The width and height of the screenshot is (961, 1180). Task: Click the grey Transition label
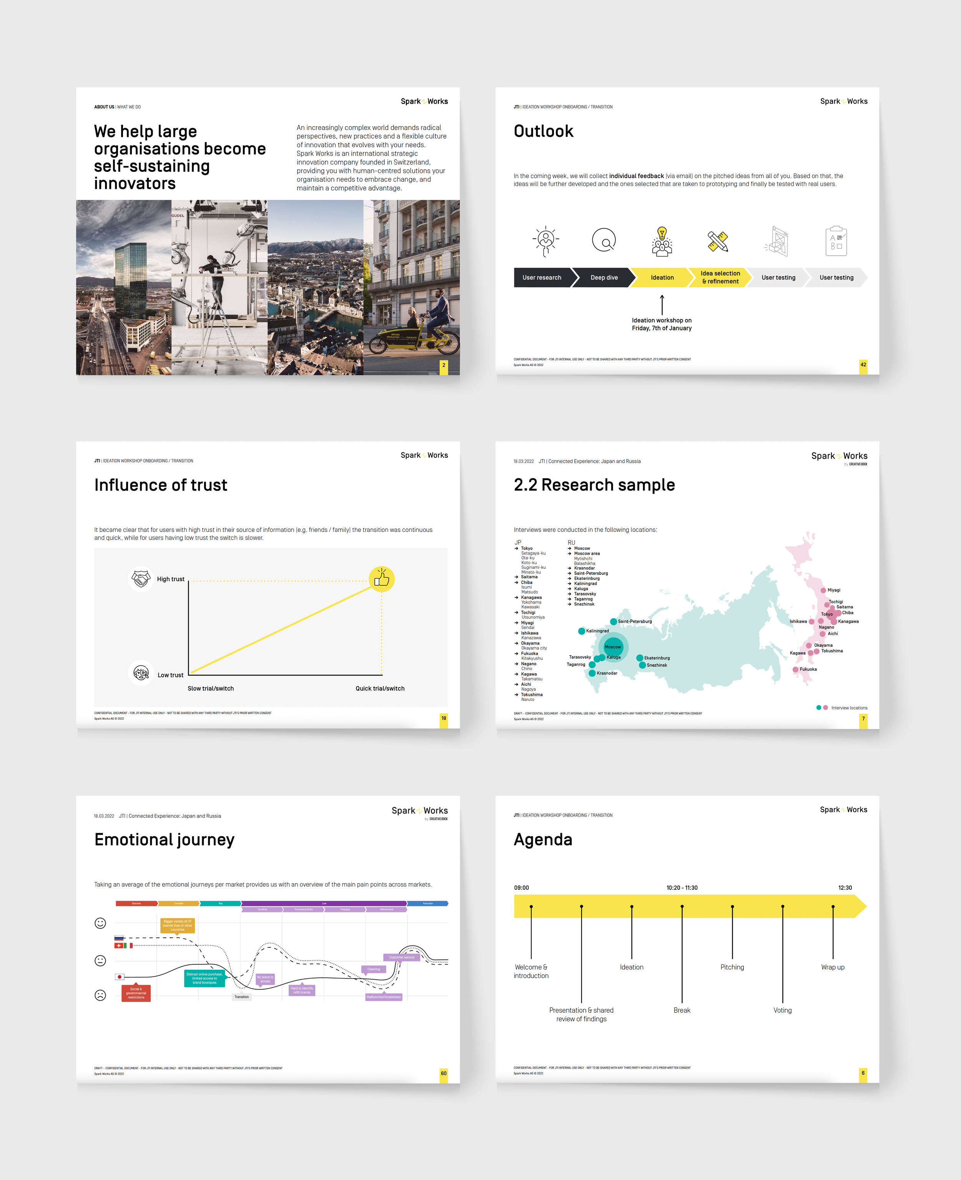click(241, 997)
